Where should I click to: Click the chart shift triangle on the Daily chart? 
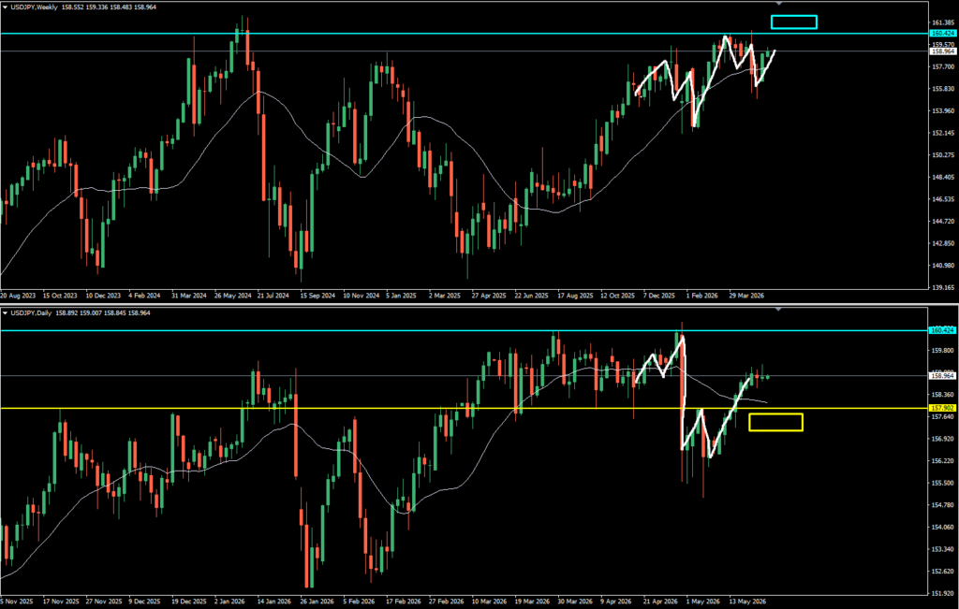[778, 310]
